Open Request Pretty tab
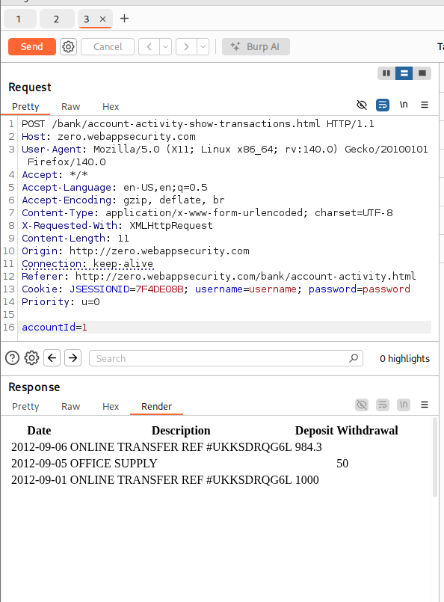This screenshot has width=444, height=602. click(x=25, y=106)
